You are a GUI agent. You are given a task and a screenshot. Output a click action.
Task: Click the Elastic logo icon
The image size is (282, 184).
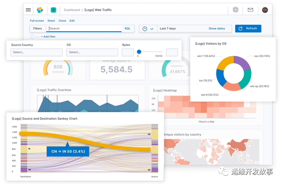point(40,10)
